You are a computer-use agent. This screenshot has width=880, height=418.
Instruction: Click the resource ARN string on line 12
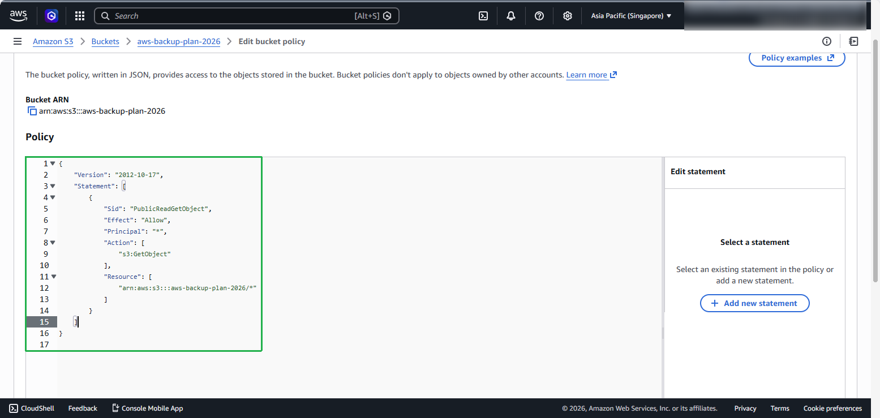[187, 288]
